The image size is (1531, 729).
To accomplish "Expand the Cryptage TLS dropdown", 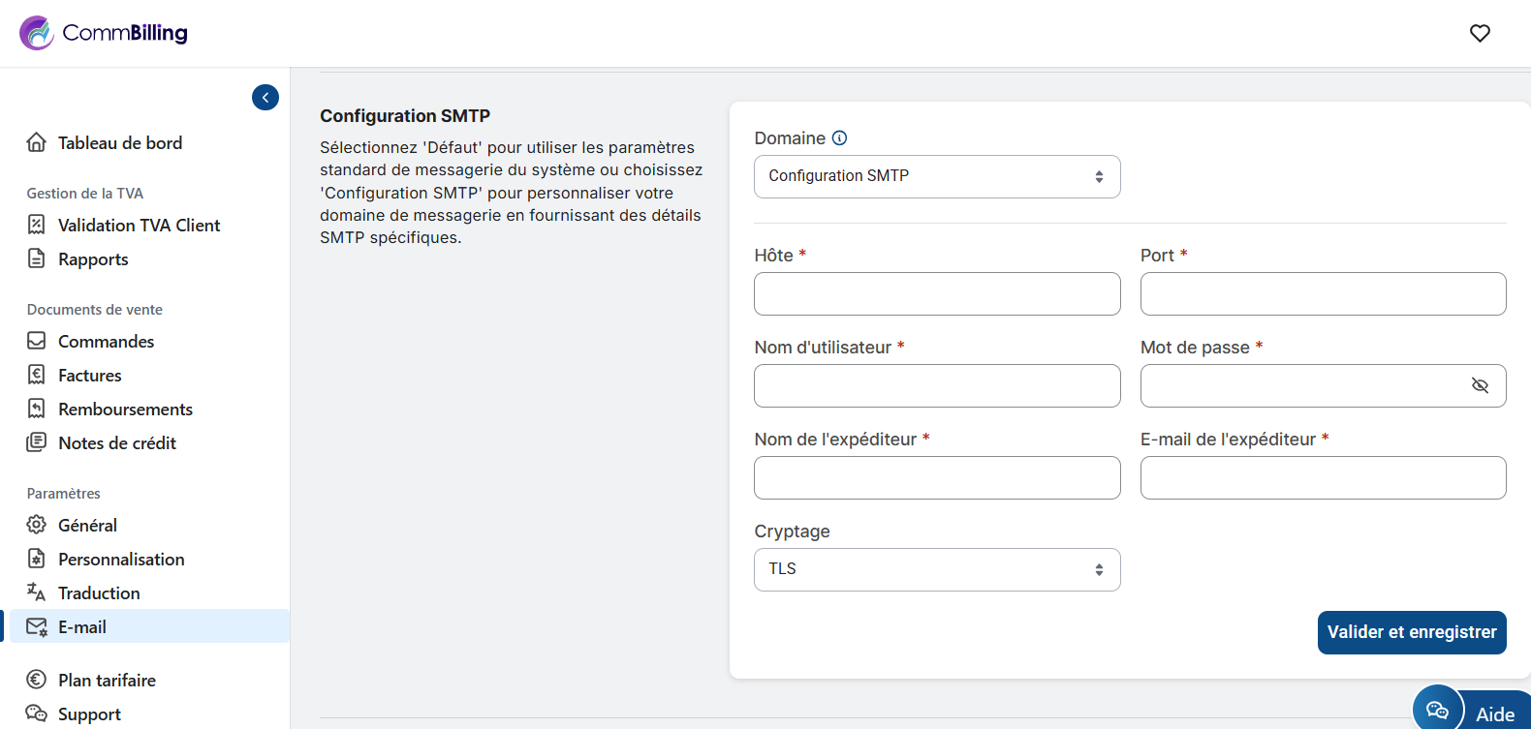I will (937, 569).
